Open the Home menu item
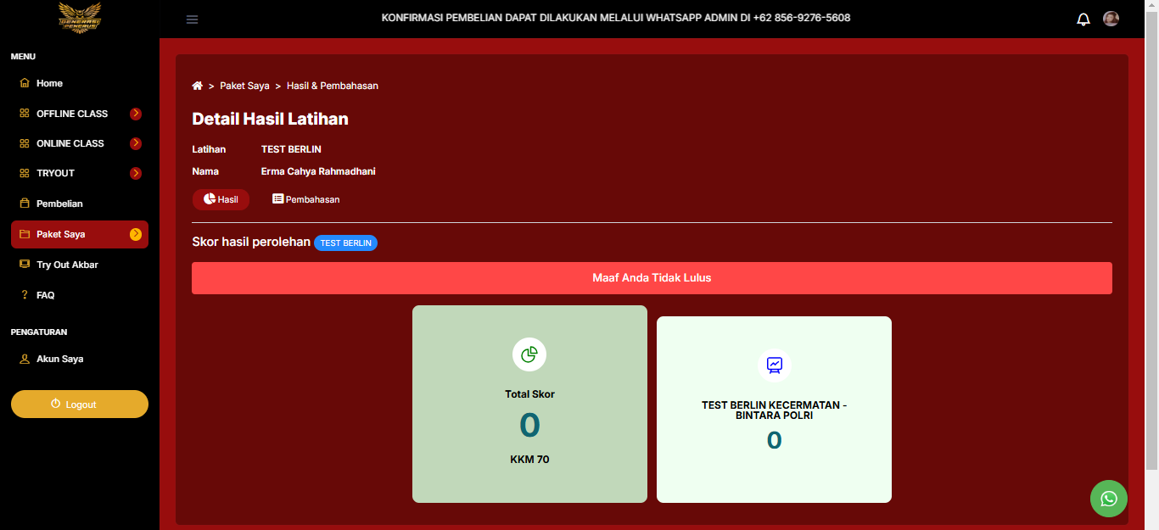1159x530 pixels. [80, 83]
